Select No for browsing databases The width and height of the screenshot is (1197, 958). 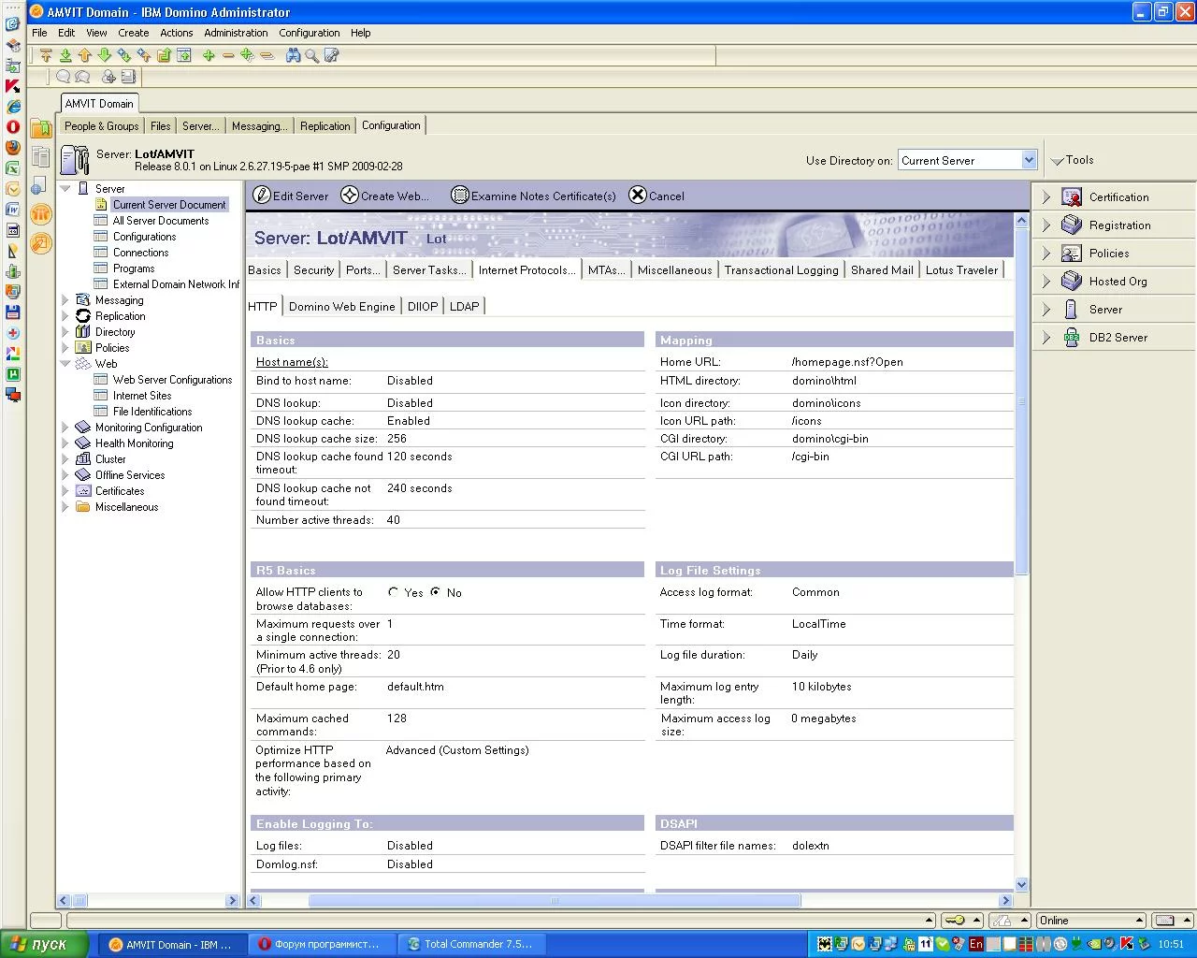tap(436, 592)
